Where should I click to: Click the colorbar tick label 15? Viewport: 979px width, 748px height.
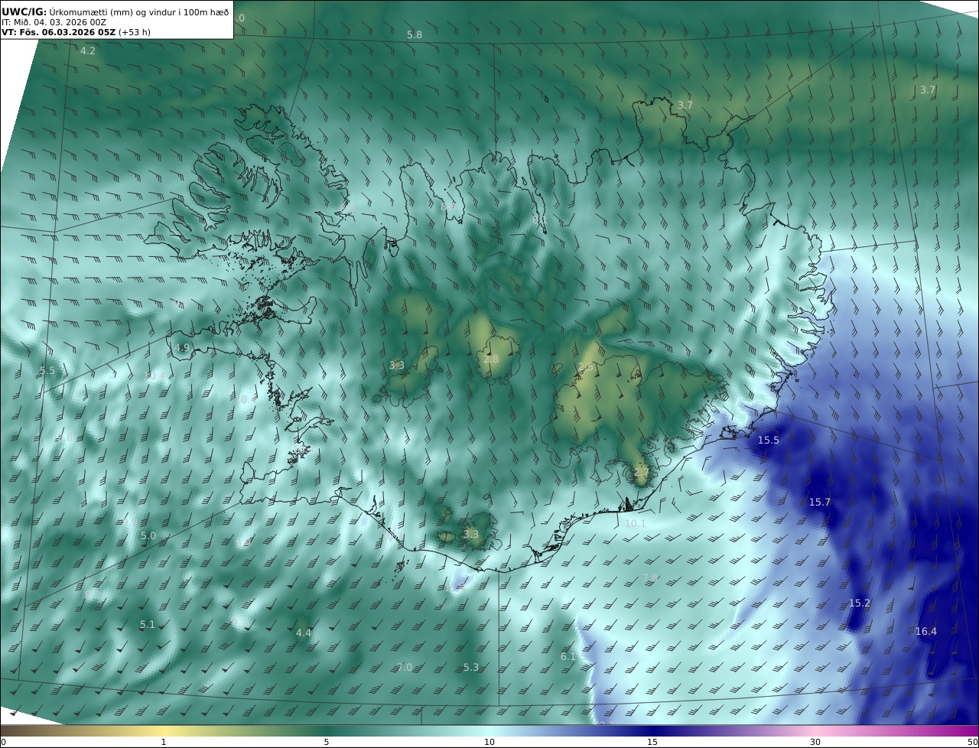click(652, 742)
